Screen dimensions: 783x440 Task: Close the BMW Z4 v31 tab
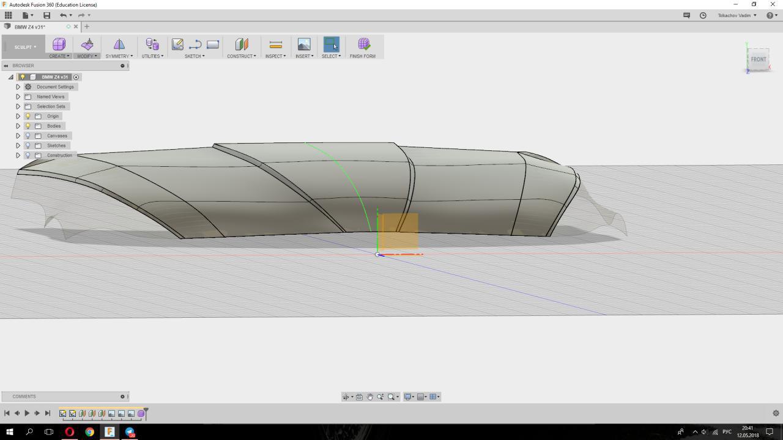point(76,26)
